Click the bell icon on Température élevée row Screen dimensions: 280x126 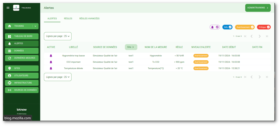pyautogui.click(x=51, y=68)
